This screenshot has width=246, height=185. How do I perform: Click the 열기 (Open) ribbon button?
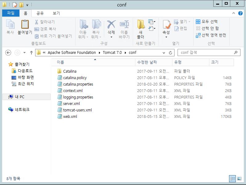(182, 22)
